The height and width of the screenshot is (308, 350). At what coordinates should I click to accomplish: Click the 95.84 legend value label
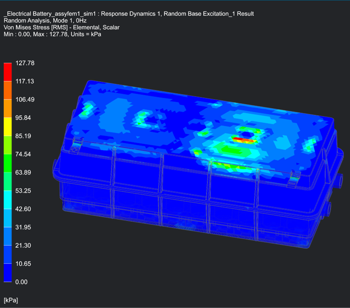pyautogui.click(x=23, y=118)
